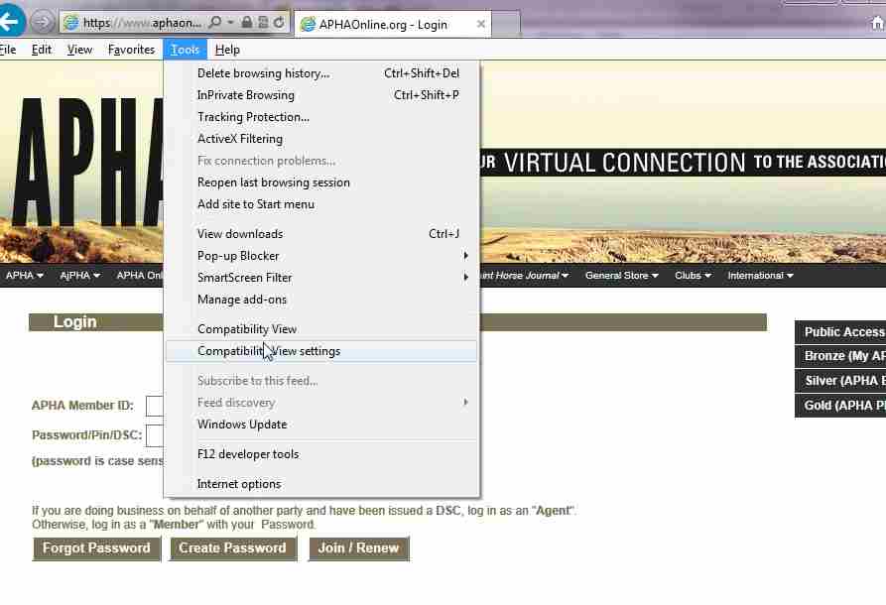Open Tracking Protection from the Tools menu
Viewport: 886px width, 605px height.
(x=322, y=117)
